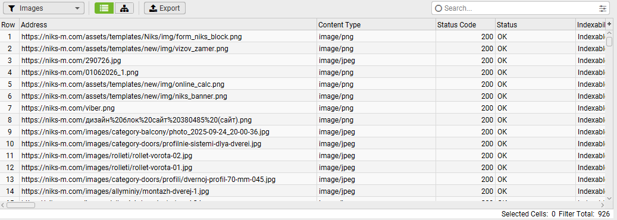Click the horizontal scrollbar right arrow
Viewport: 617px width, 220px height.
tap(602, 205)
